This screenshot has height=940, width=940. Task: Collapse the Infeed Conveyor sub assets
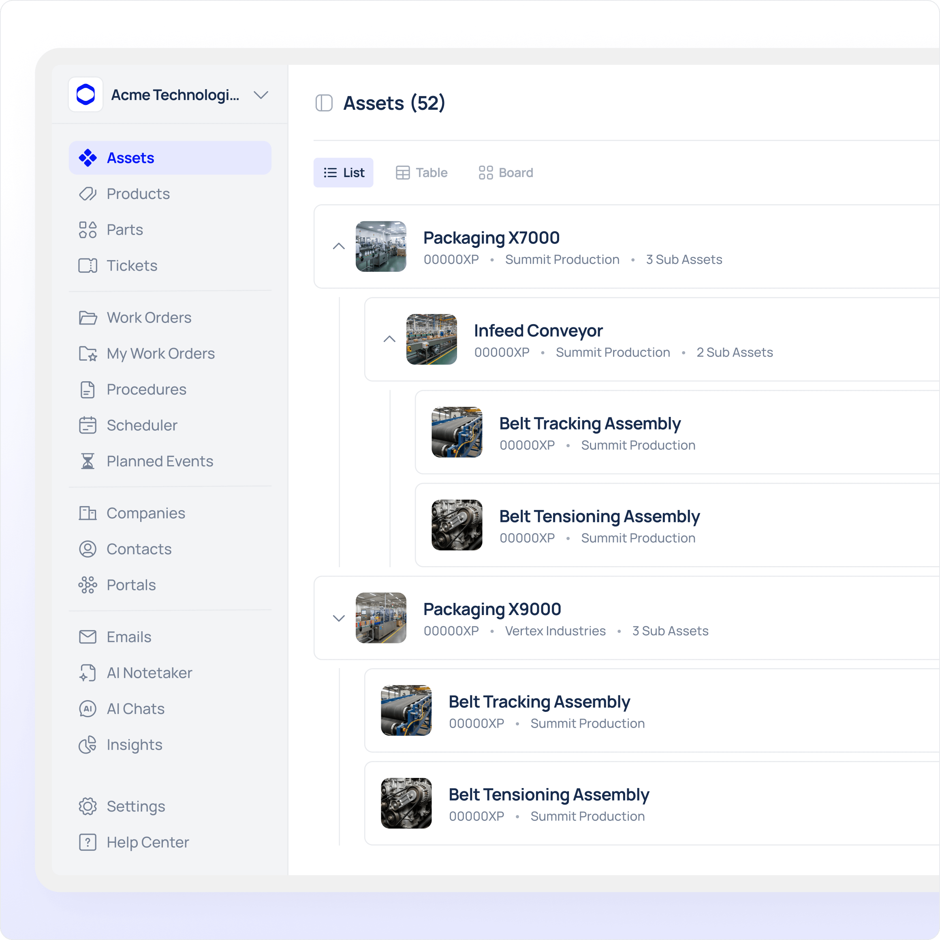(x=389, y=339)
